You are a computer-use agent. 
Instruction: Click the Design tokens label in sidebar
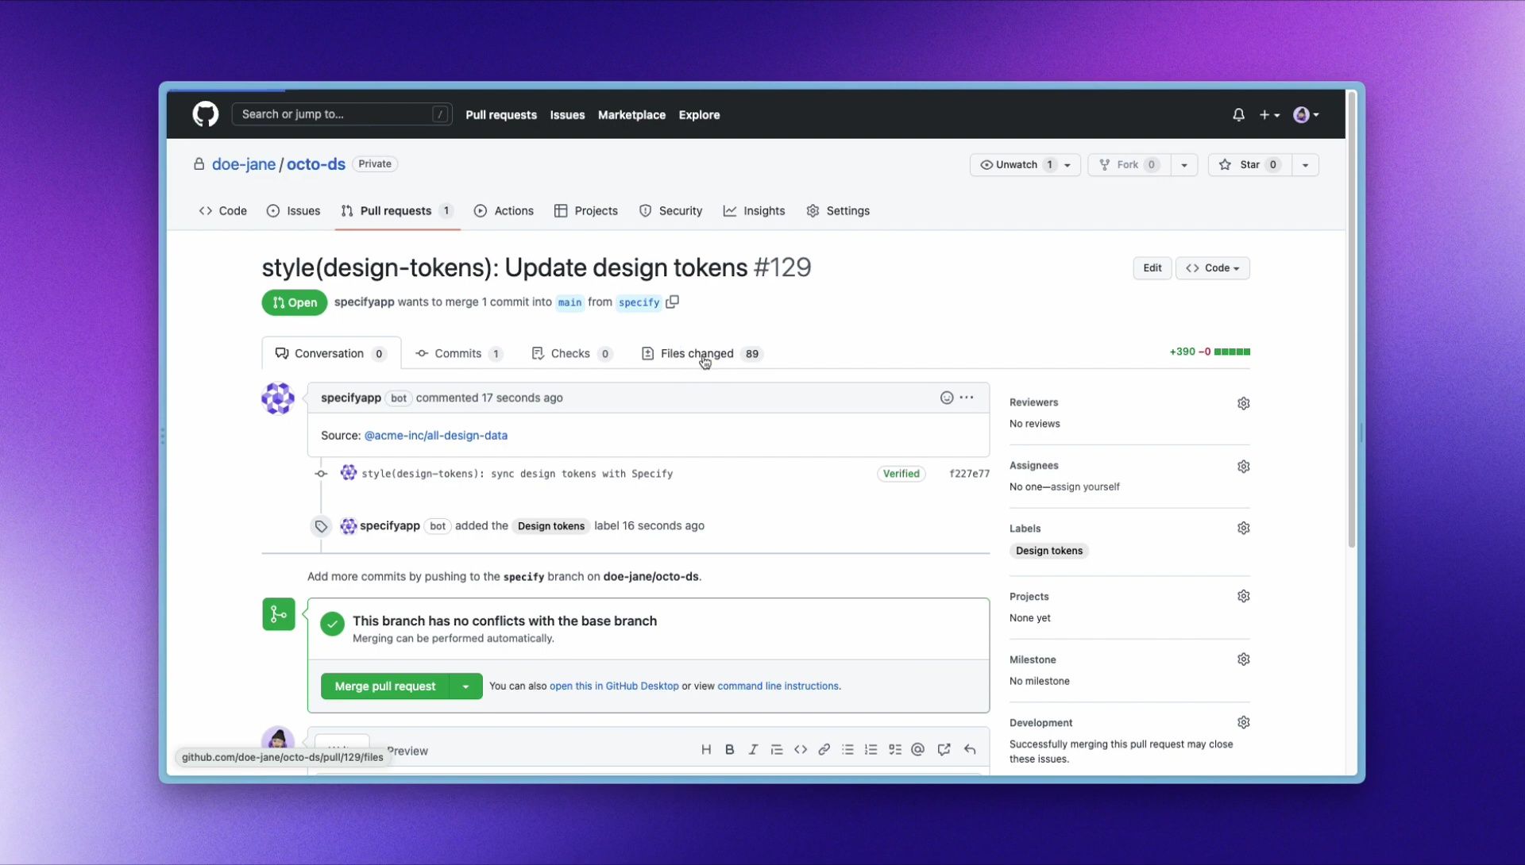pyautogui.click(x=1049, y=551)
